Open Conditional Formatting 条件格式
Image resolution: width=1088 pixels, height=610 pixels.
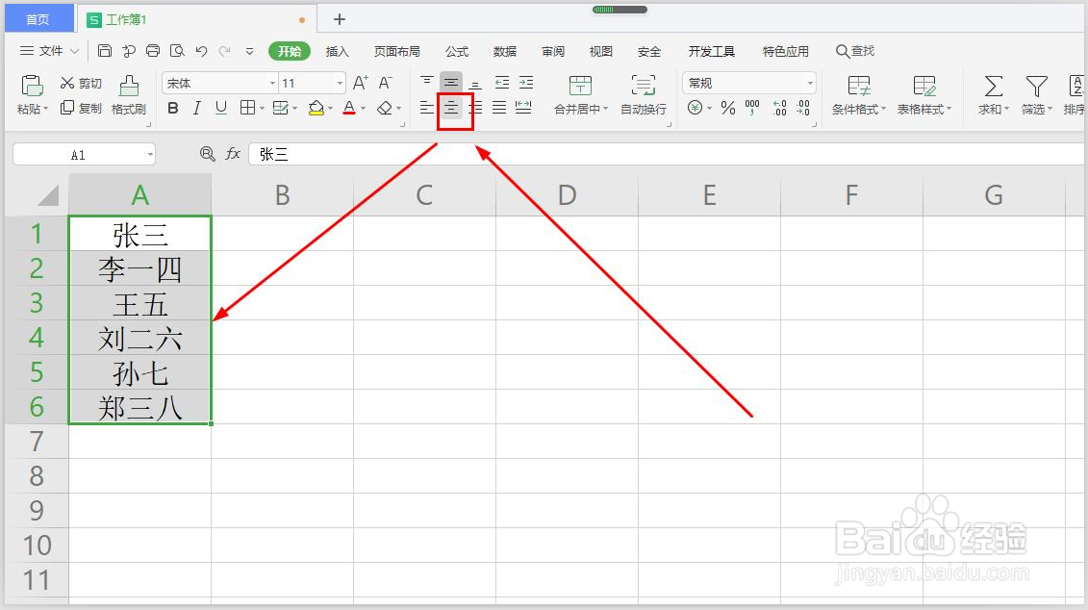[859, 95]
